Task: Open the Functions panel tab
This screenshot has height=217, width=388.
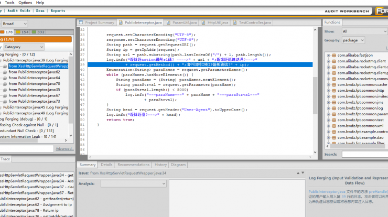Action: (332, 22)
